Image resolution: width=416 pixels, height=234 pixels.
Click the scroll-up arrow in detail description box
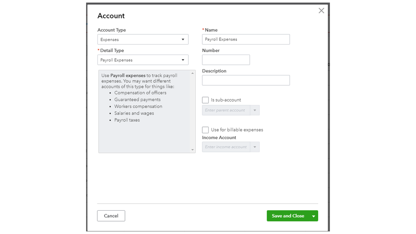[x=192, y=73]
